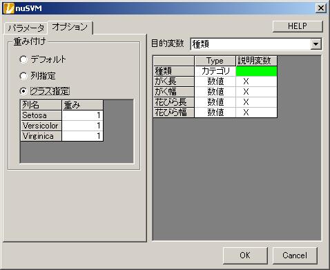Edit the Setosa weight cell

82,115
